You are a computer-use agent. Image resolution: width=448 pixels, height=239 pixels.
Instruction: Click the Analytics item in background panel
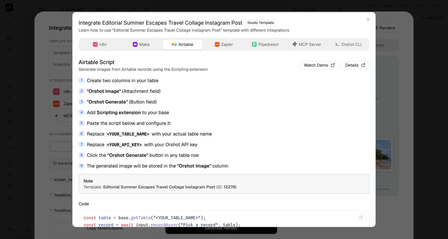(x=61, y=64)
